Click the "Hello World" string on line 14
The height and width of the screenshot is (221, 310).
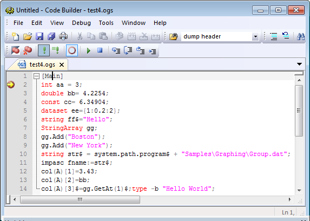coord(187,188)
